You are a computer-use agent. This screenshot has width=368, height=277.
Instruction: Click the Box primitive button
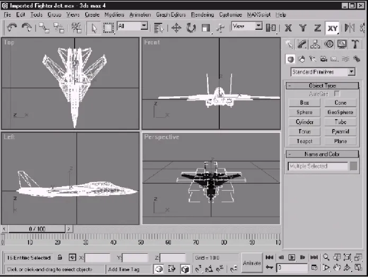tap(304, 103)
